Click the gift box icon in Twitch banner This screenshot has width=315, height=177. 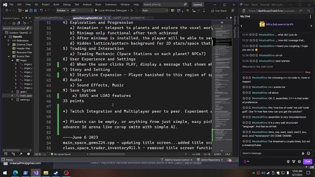pyautogui.click(x=262, y=24)
